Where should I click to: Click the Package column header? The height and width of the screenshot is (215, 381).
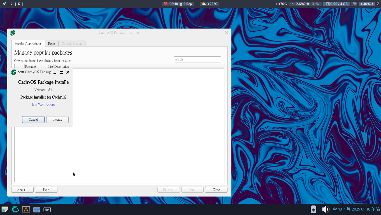[36, 67]
